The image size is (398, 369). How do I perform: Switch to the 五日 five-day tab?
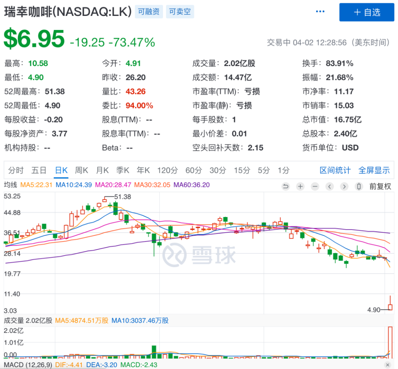pyautogui.click(x=39, y=170)
